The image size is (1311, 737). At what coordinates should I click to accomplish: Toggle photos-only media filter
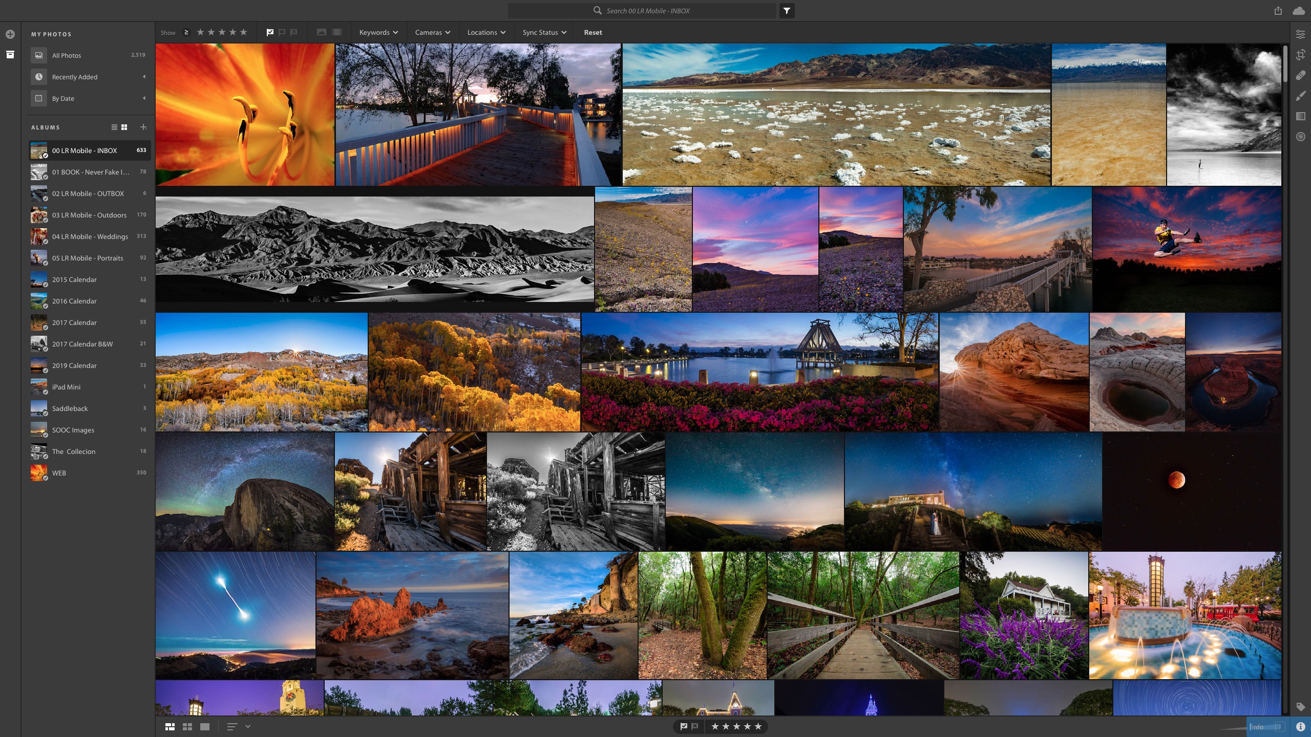(322, 32)
